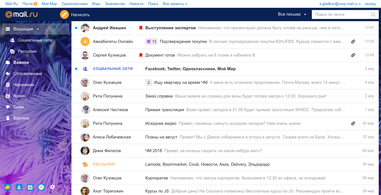The image size is (381, 195).
Task: Click the выход logout link
Action: (x=370, y=4)
